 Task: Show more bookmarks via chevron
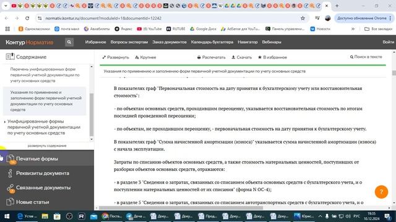[x=353, y=29]
